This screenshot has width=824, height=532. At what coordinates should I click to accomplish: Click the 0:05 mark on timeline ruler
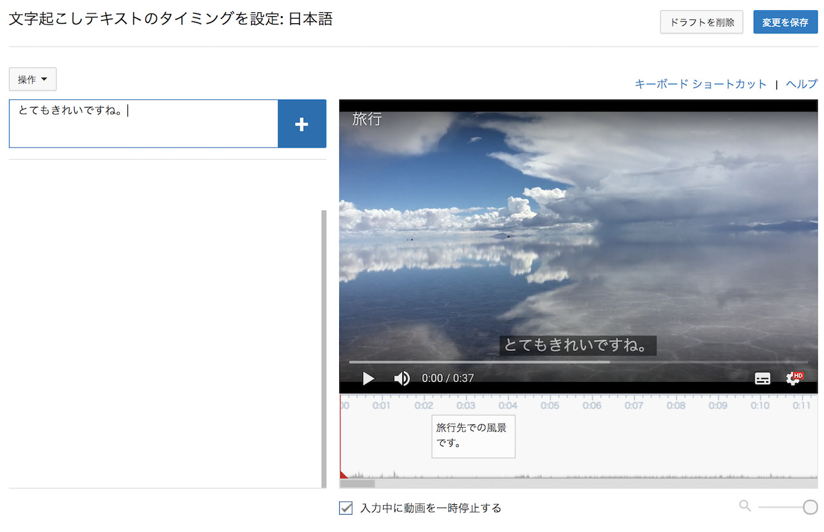pos(550,406)
